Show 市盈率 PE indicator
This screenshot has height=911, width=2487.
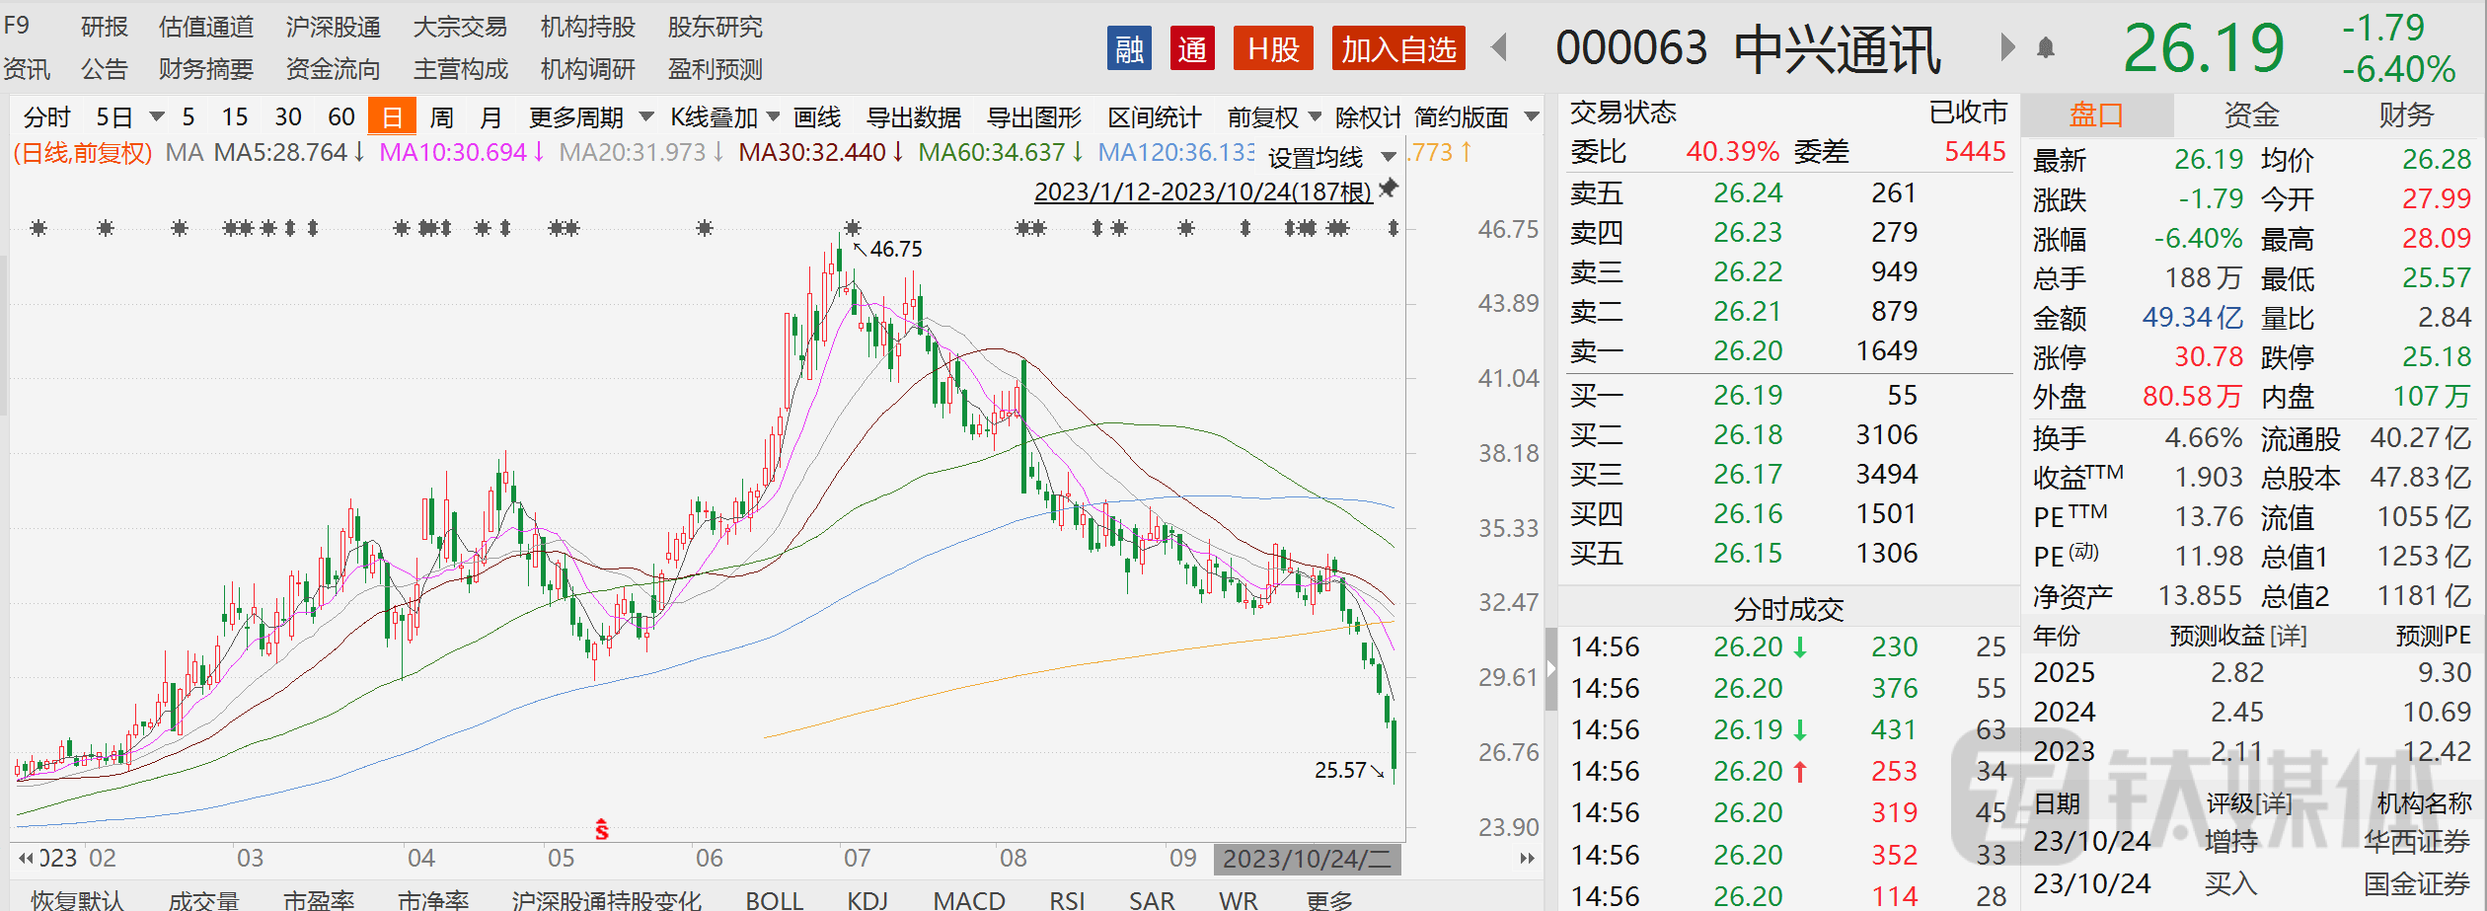click(319, 899)
